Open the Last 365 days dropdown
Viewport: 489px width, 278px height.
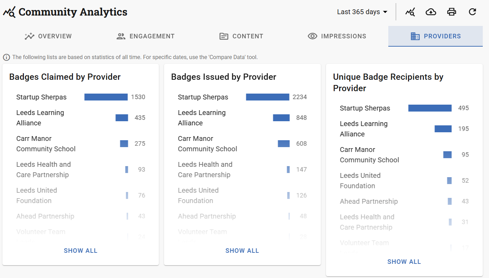(362, 12)
